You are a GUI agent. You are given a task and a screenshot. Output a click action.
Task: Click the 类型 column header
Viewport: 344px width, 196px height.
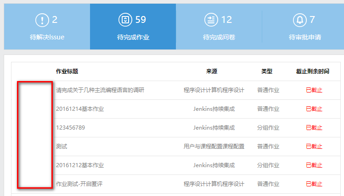[267, 71]
